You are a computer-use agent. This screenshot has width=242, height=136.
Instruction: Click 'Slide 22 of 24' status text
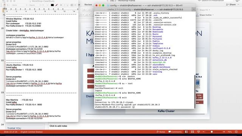(10, 132)
